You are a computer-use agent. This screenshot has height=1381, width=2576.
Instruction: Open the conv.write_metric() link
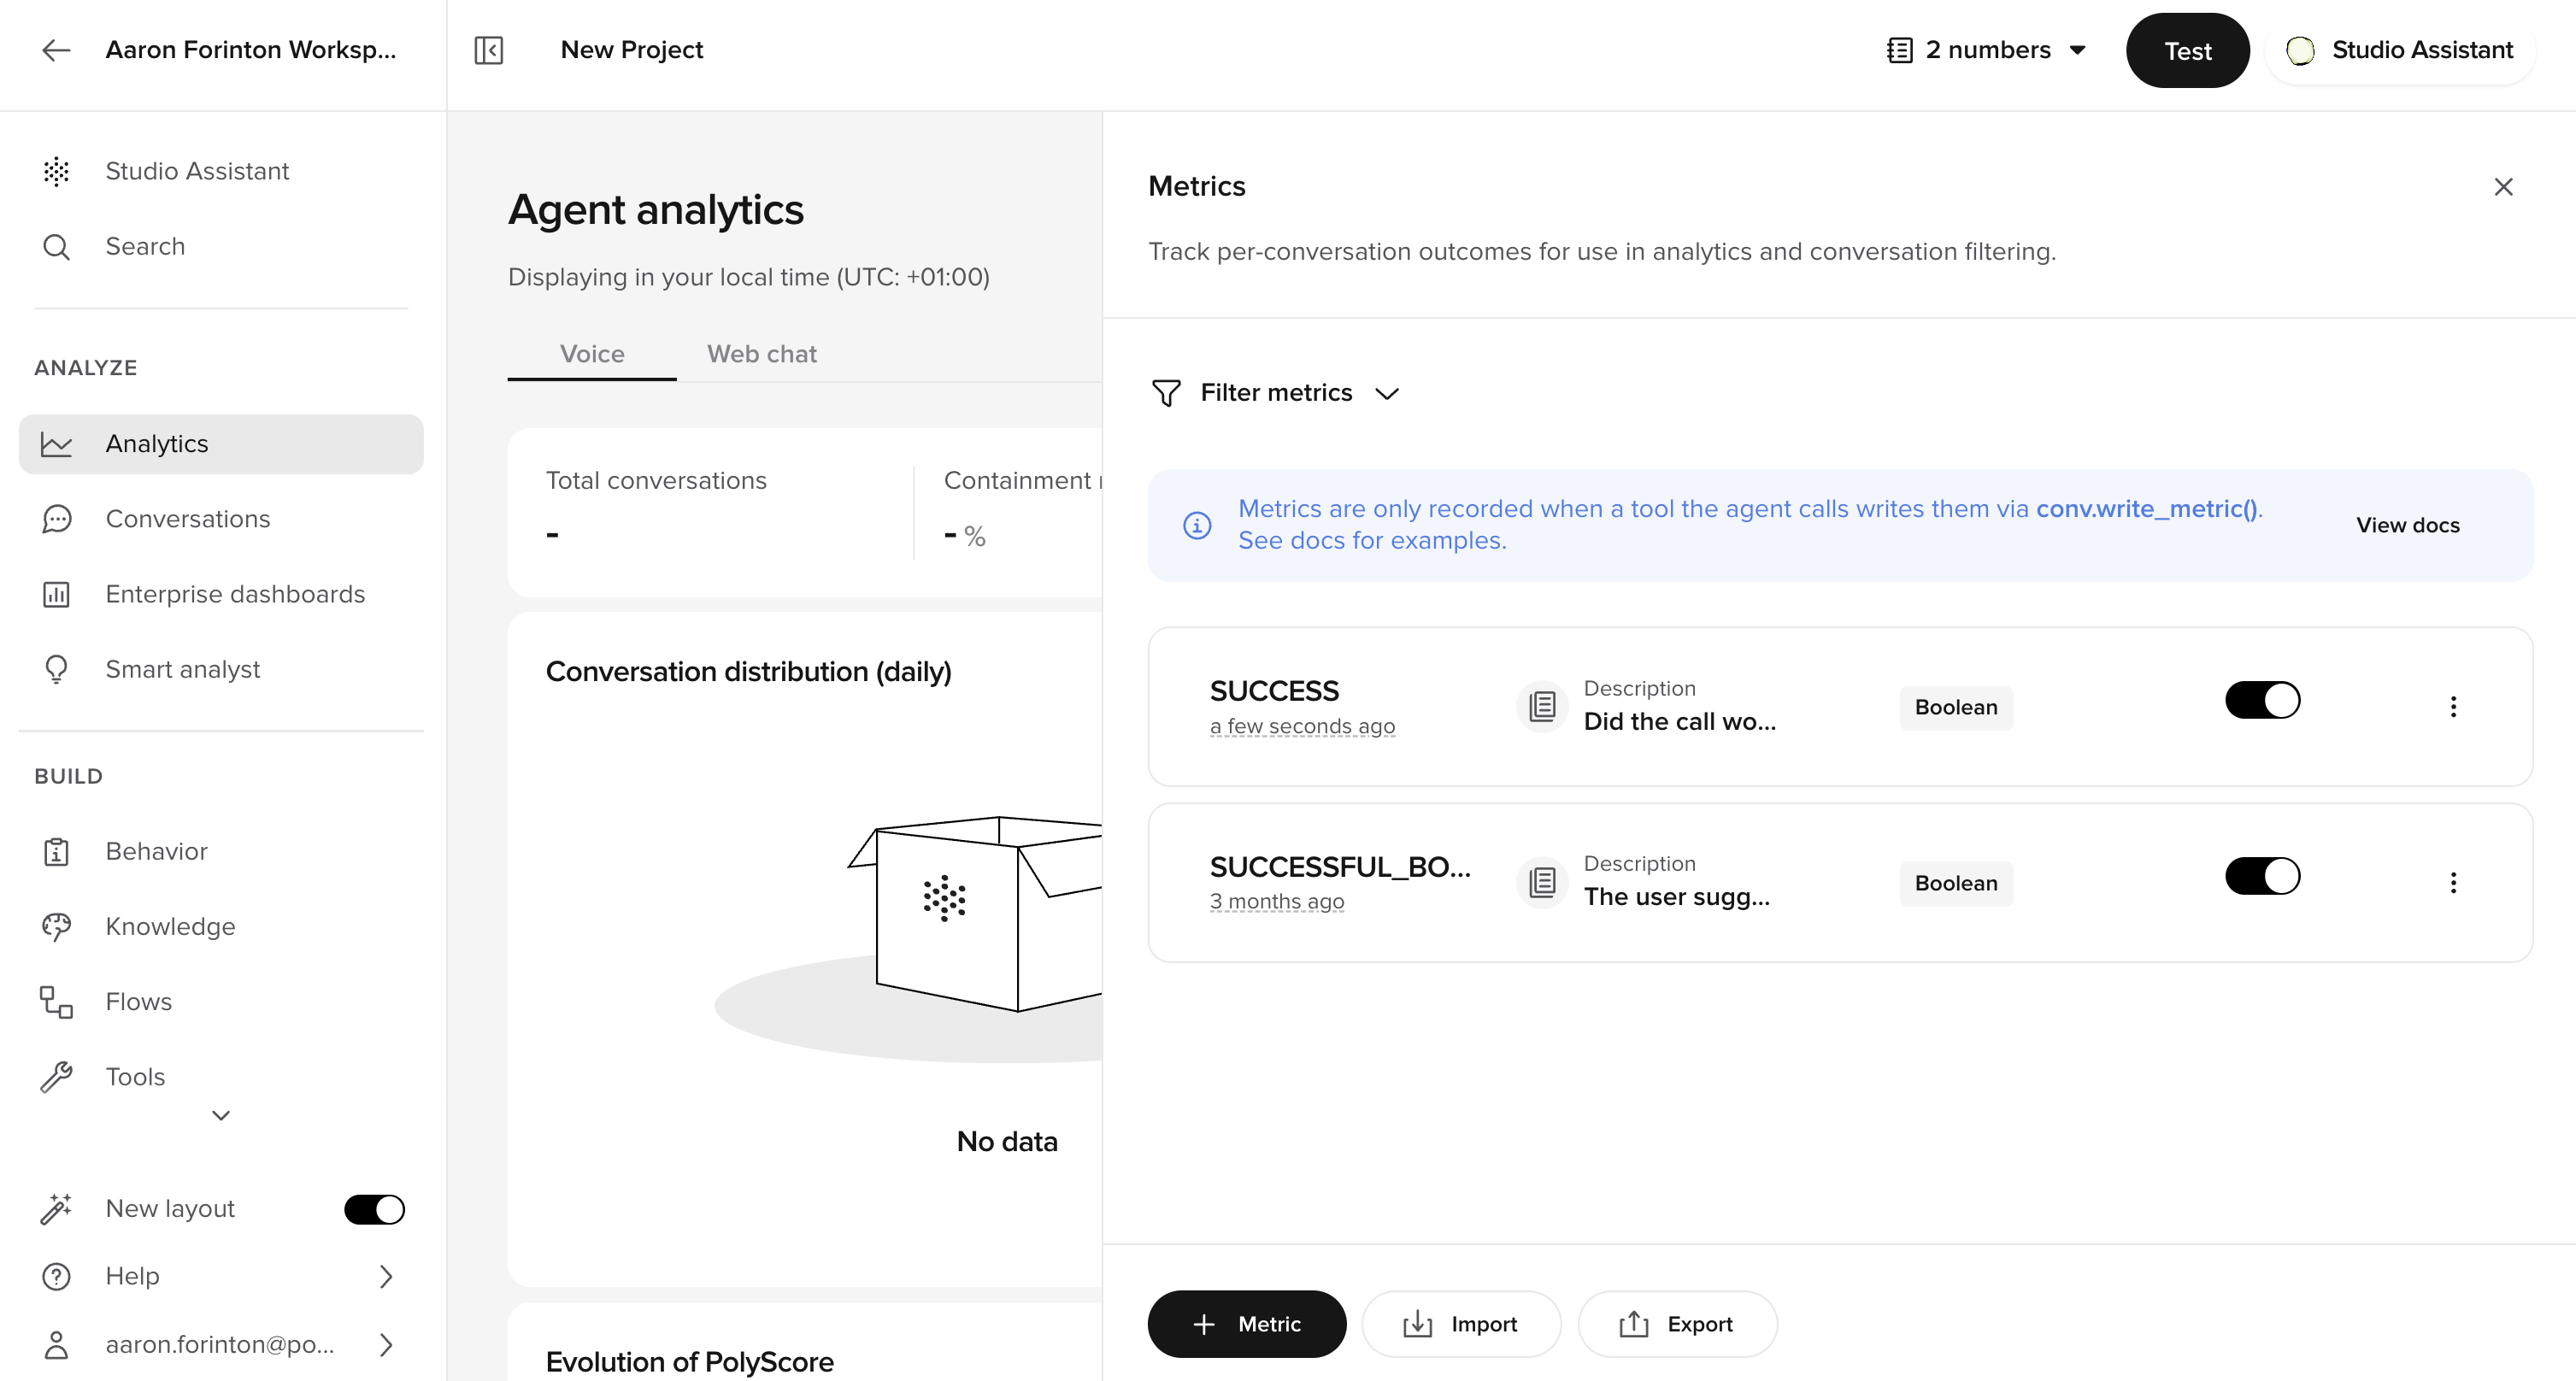[2146, 509]
